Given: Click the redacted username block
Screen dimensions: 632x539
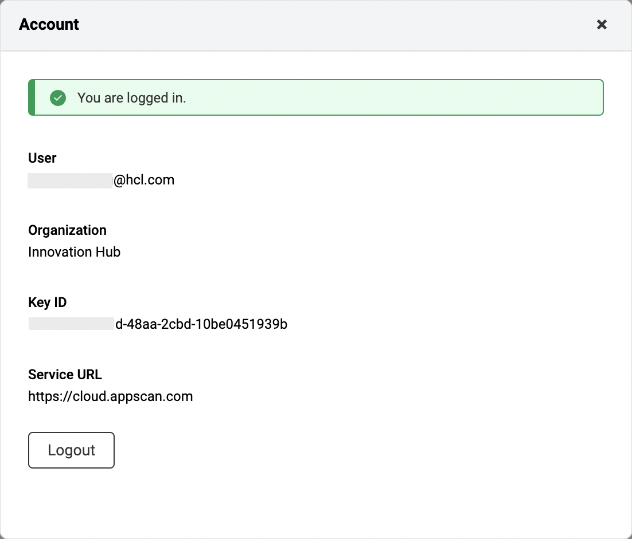Looking at the screenshot, I should 70,180.
